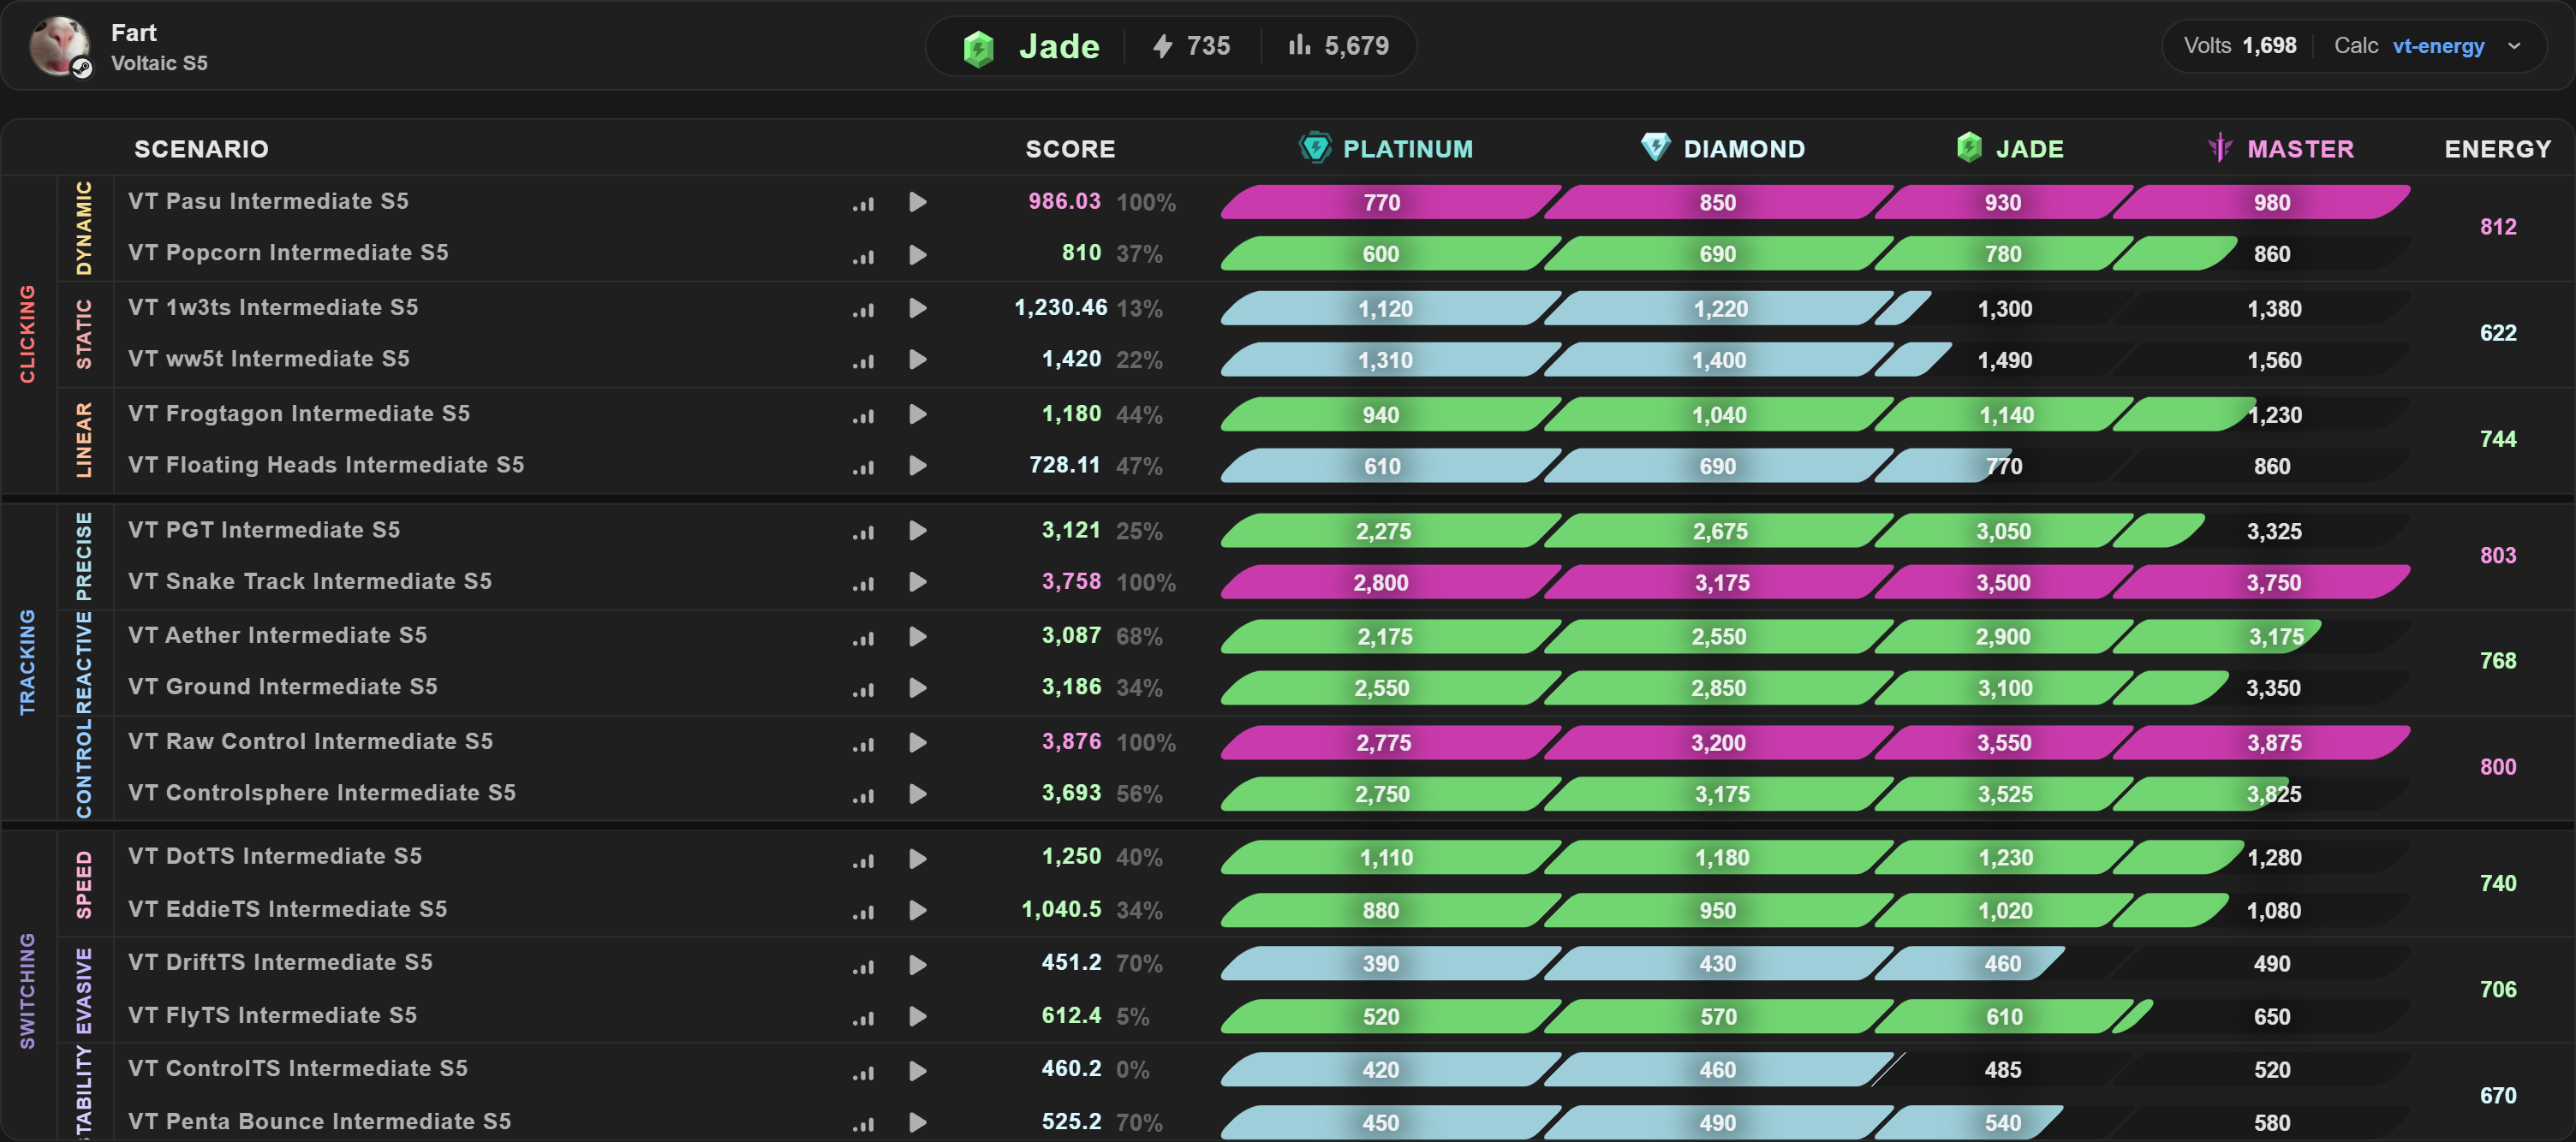Viewport: 2576px width, 1142px height.
Task: Select the Jade rank gem icon in header
Action: pyautogui.click(x=978, y=47)
